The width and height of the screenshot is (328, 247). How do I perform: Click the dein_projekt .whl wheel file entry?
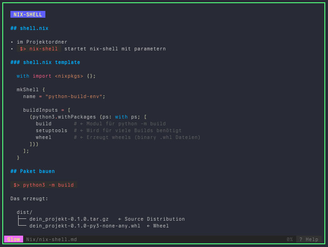[85, 226]
